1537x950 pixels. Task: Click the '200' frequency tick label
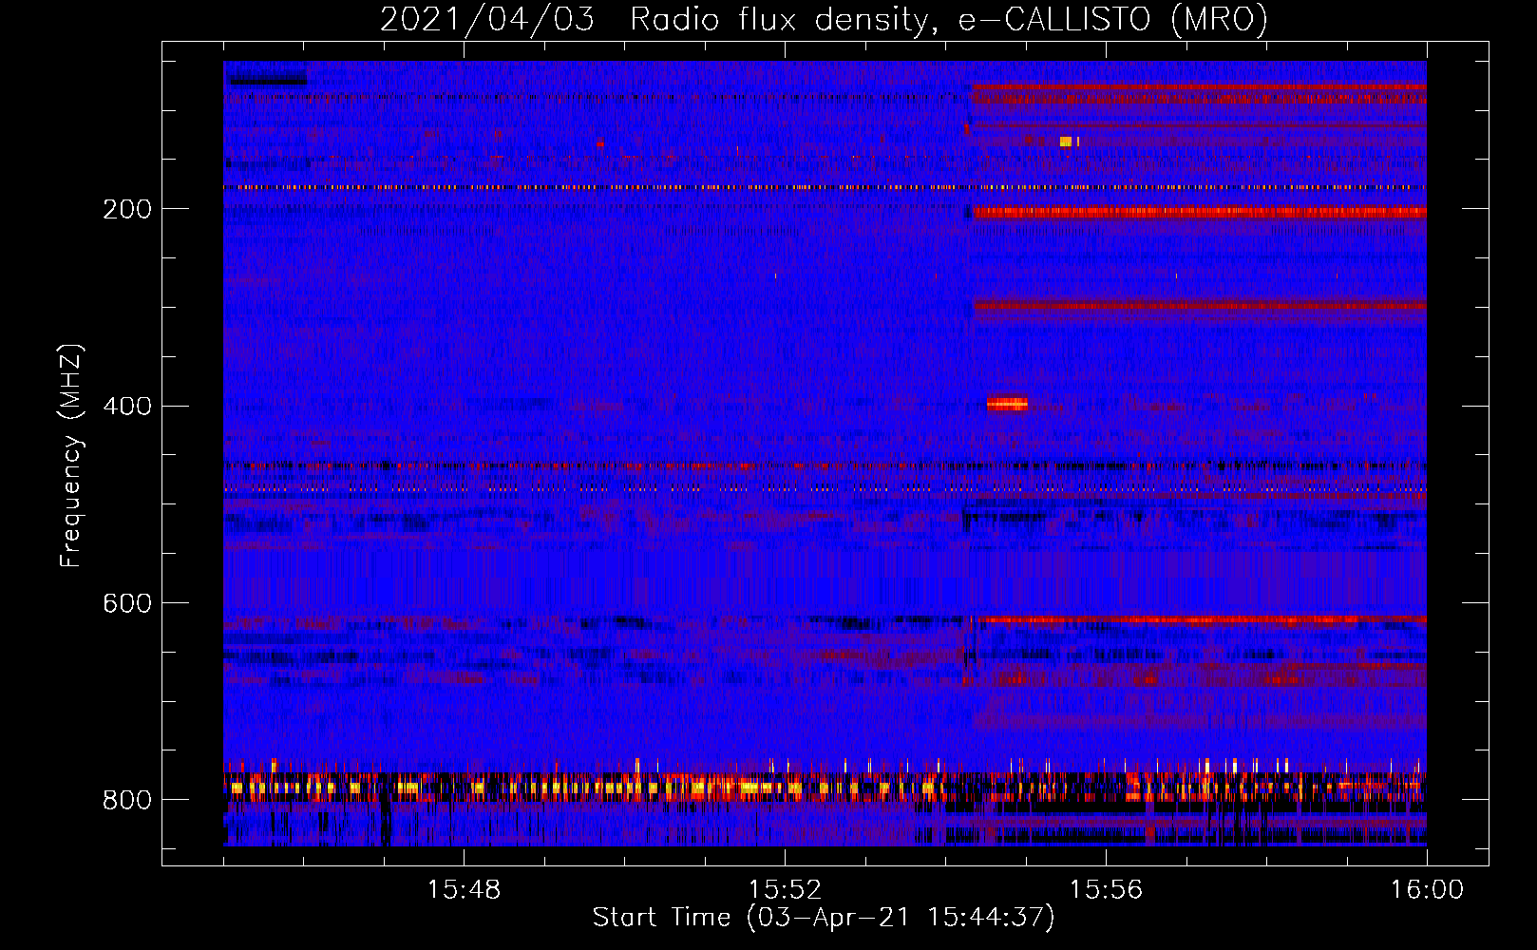pos(127,209)
